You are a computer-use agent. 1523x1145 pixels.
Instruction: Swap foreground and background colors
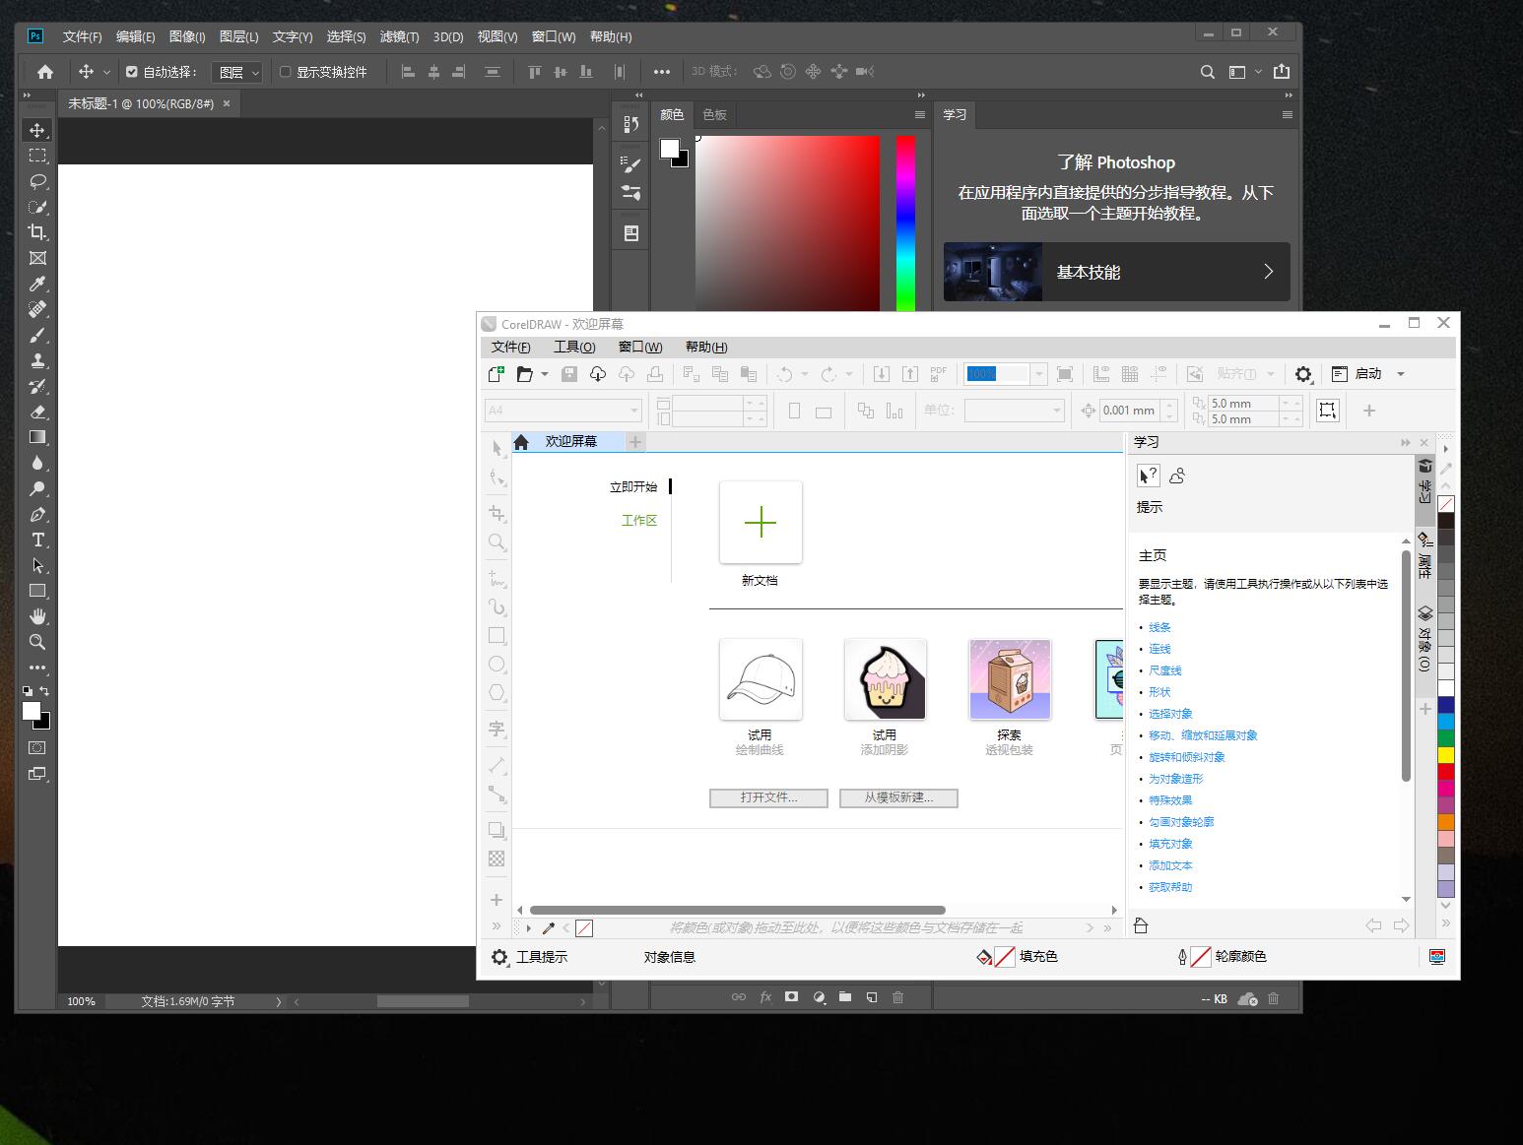(x=44, y=691)
